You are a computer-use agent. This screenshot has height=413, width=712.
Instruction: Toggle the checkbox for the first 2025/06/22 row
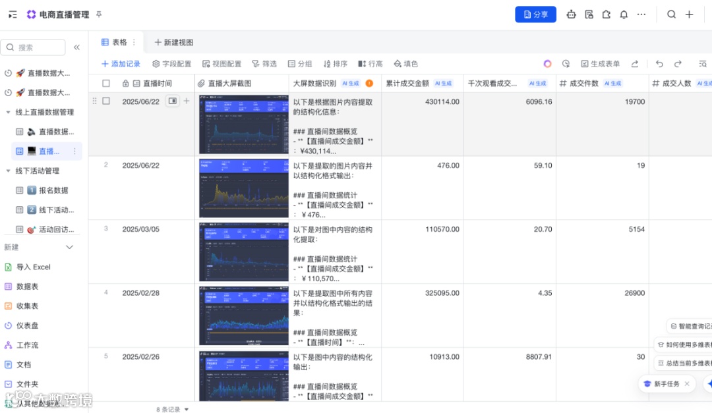point(105,101)
